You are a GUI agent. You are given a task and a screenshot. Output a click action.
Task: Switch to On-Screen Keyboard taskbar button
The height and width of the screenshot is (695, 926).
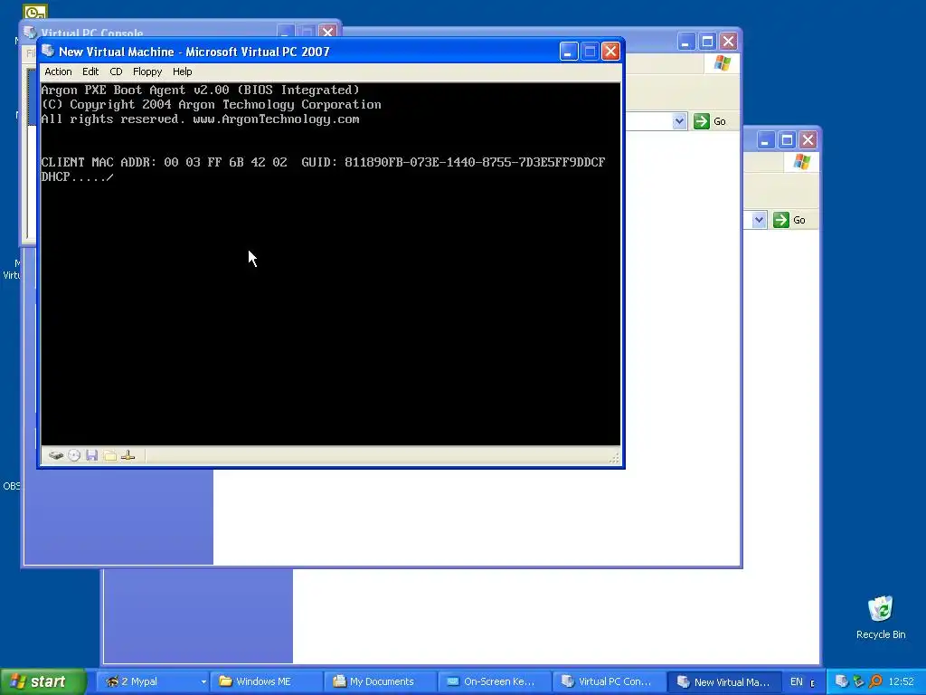496,681
